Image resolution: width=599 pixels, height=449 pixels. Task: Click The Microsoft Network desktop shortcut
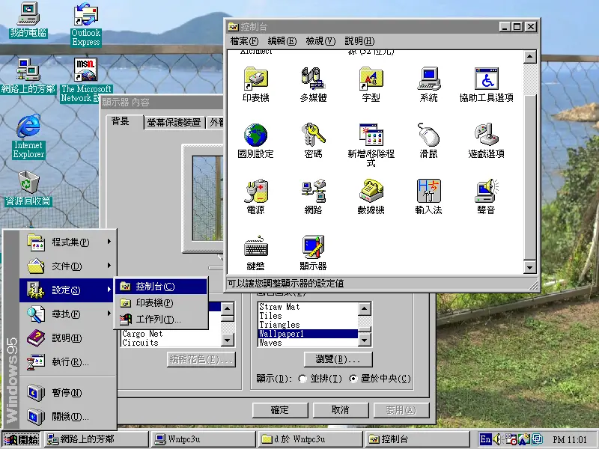pyautogui.click(x=86, y=80)
